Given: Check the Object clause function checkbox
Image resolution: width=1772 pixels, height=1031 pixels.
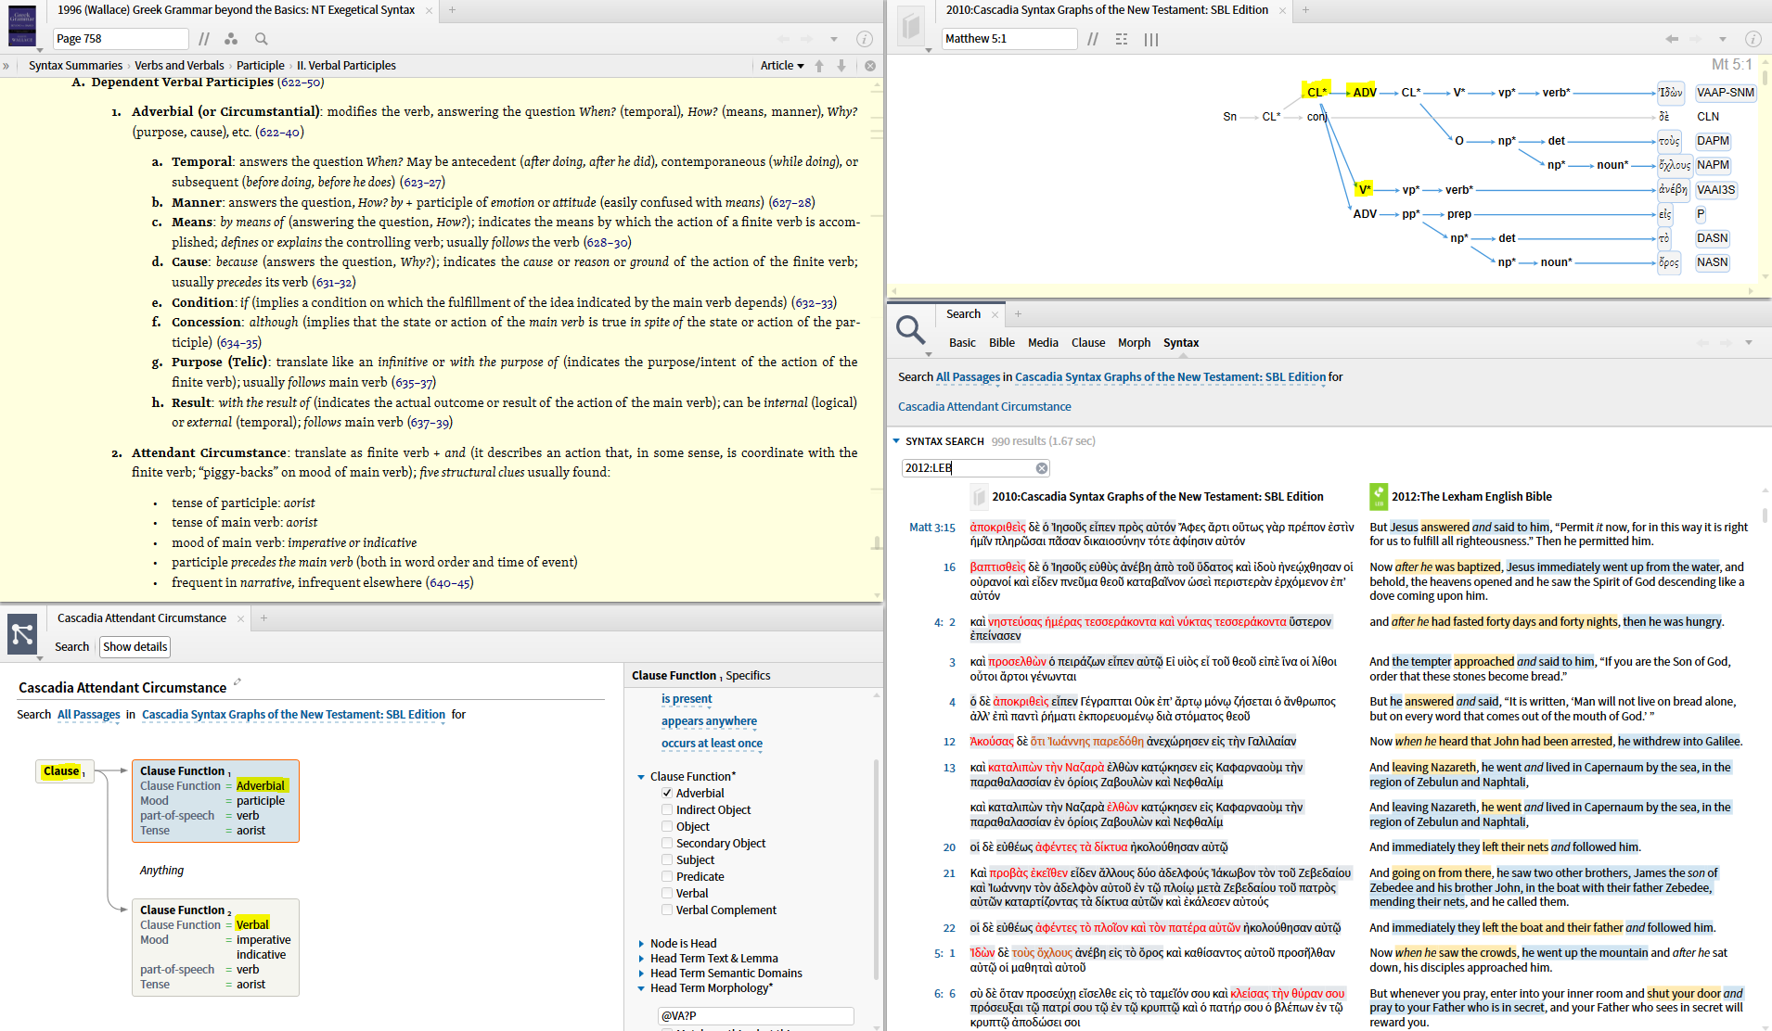Looking at the screenshot, I should 667,827.
